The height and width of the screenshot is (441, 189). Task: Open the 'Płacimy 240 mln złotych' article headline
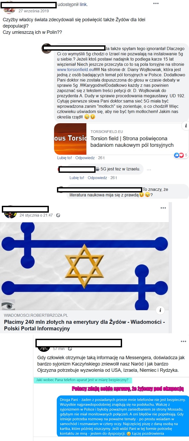click(85, 325)
